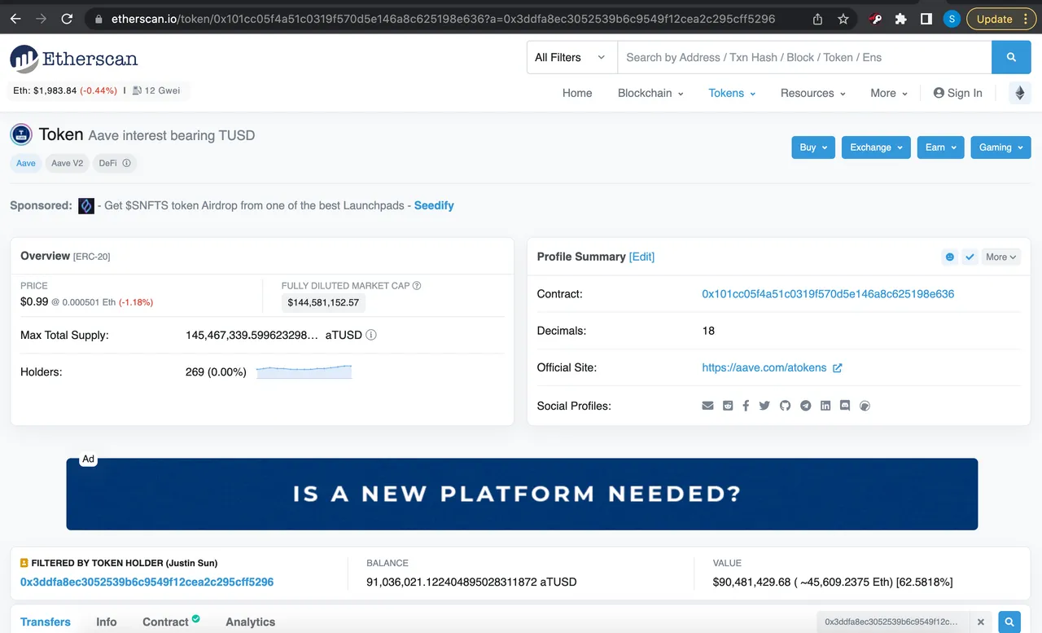Viewport: 1042px width, 633px height.
Task: Toggle the browser side panel icon
Action: (926, 19)
